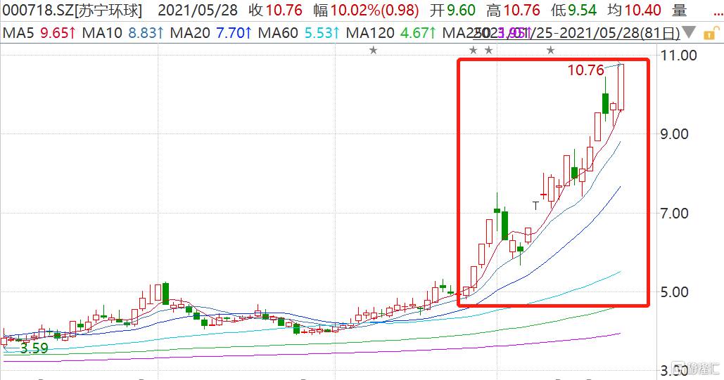Click the 7.00 price axis label
The width and height of the screenshot is (724, 380).
[x=675, y=213]
